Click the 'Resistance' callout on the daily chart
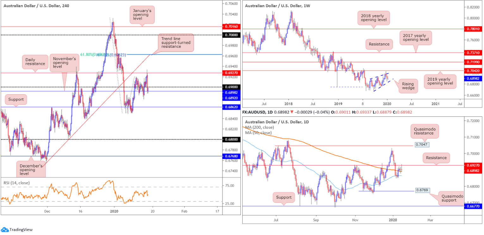 click(436, 158)
